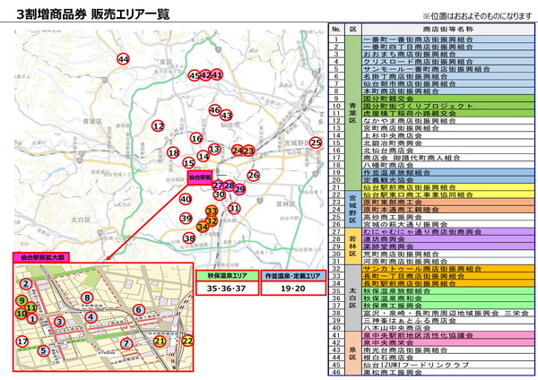The image size is (538, 380).
Task: Click marker 8 in enlarged station map
Action: click(x=87, y=298)
